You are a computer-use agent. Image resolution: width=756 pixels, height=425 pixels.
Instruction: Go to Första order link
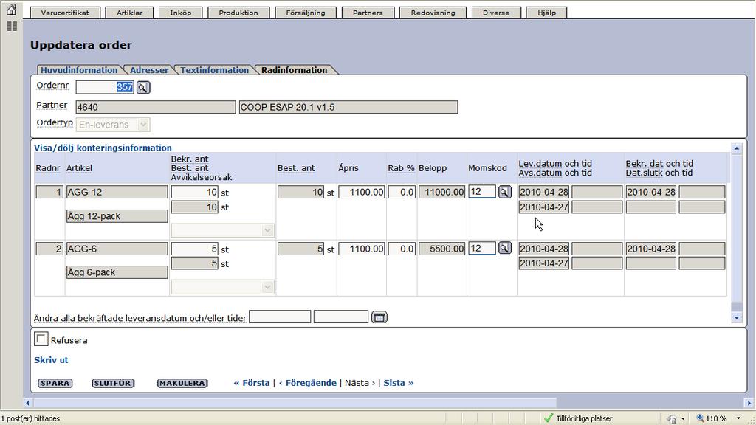tap(252, 383)
